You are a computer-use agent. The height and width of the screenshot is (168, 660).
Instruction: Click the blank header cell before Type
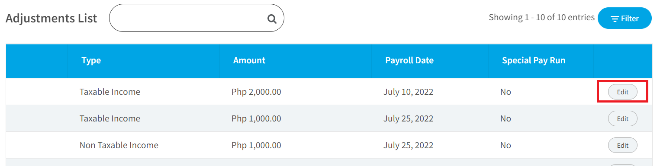click(37, 61)
